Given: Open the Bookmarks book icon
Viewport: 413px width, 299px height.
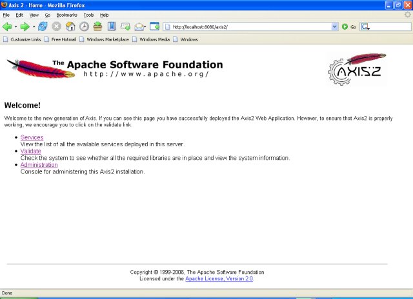Looking at the screenshot, I should (x=112, y=26).
